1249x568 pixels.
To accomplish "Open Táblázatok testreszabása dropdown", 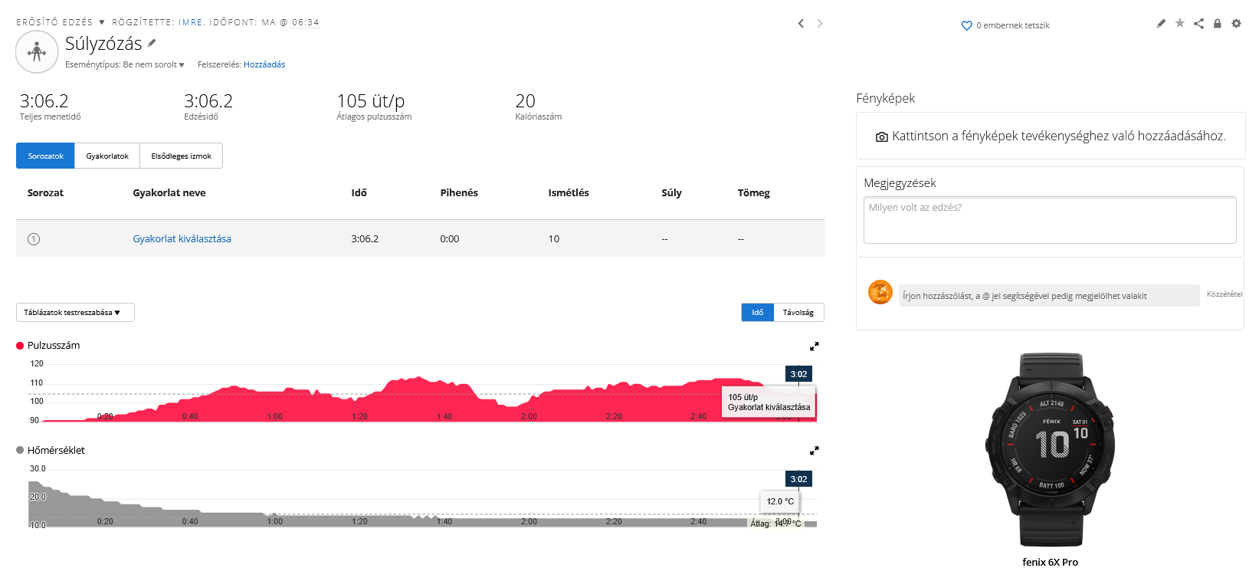I will pyautogui.click(x=75, y=312).
